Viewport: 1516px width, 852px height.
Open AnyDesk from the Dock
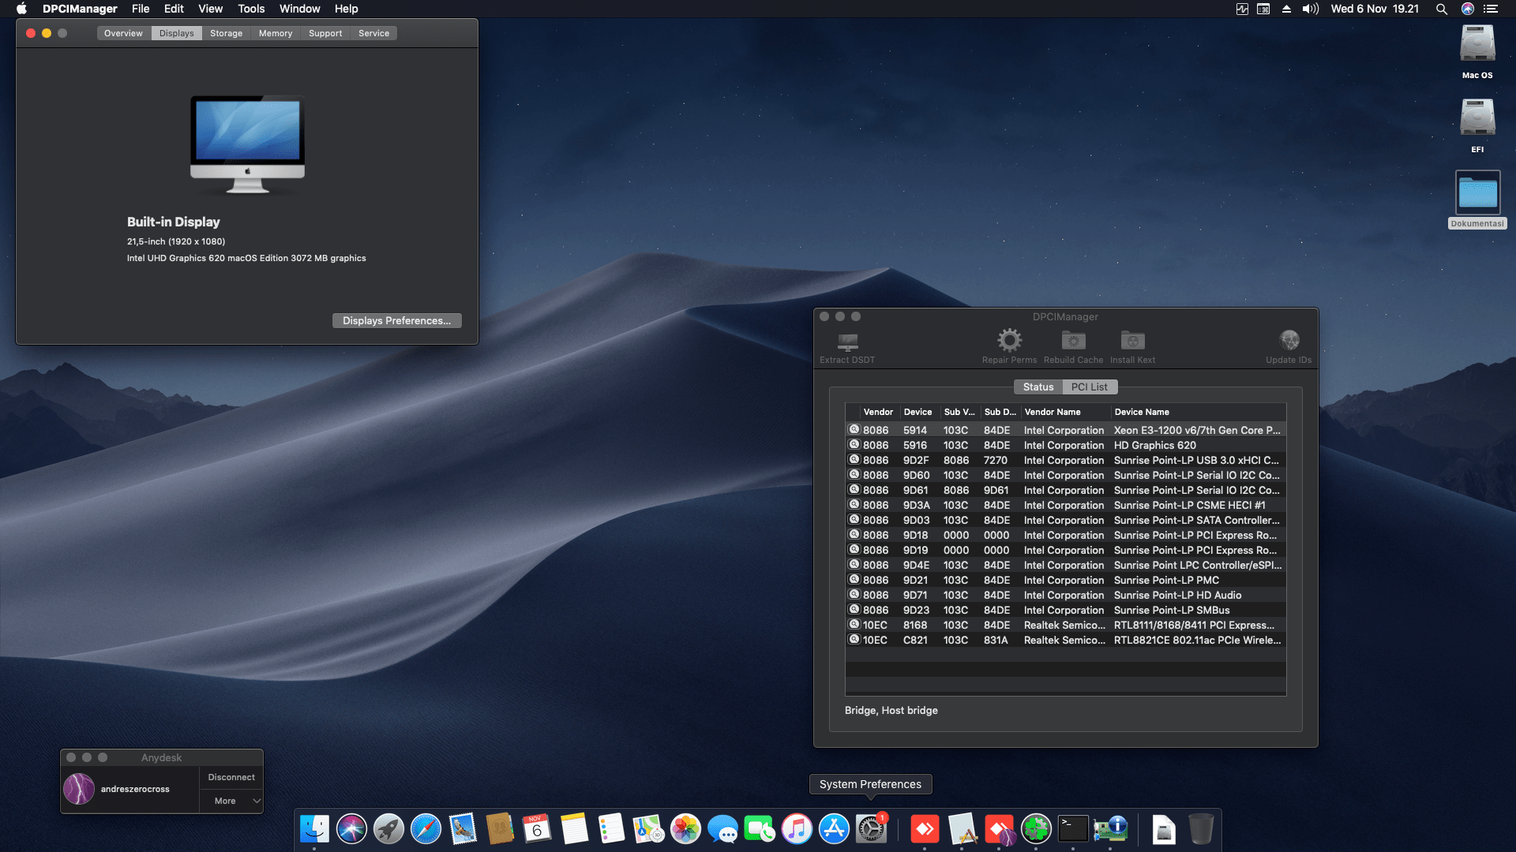(925, 829)
